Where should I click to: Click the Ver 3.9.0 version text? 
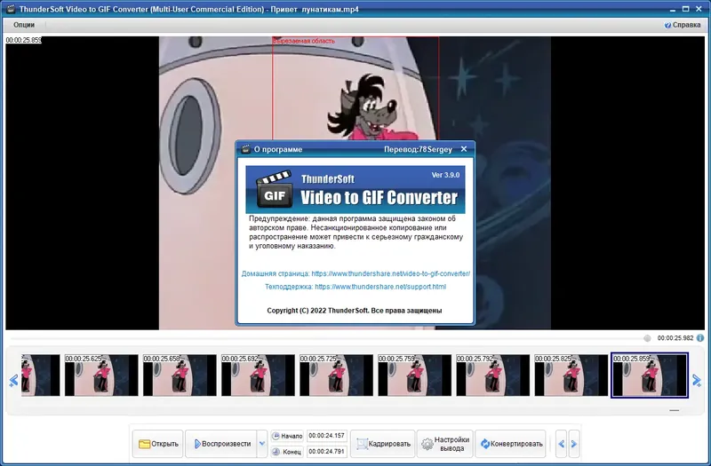445,175
